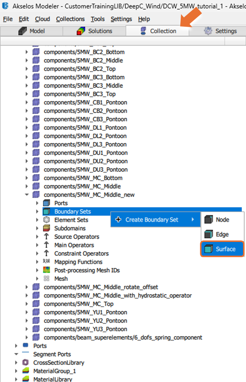The width and height of the screenshot is (246, 382).
Task: Select components/5MW_MC_Middle_rotate_offset row
Action: pos(101,287)
